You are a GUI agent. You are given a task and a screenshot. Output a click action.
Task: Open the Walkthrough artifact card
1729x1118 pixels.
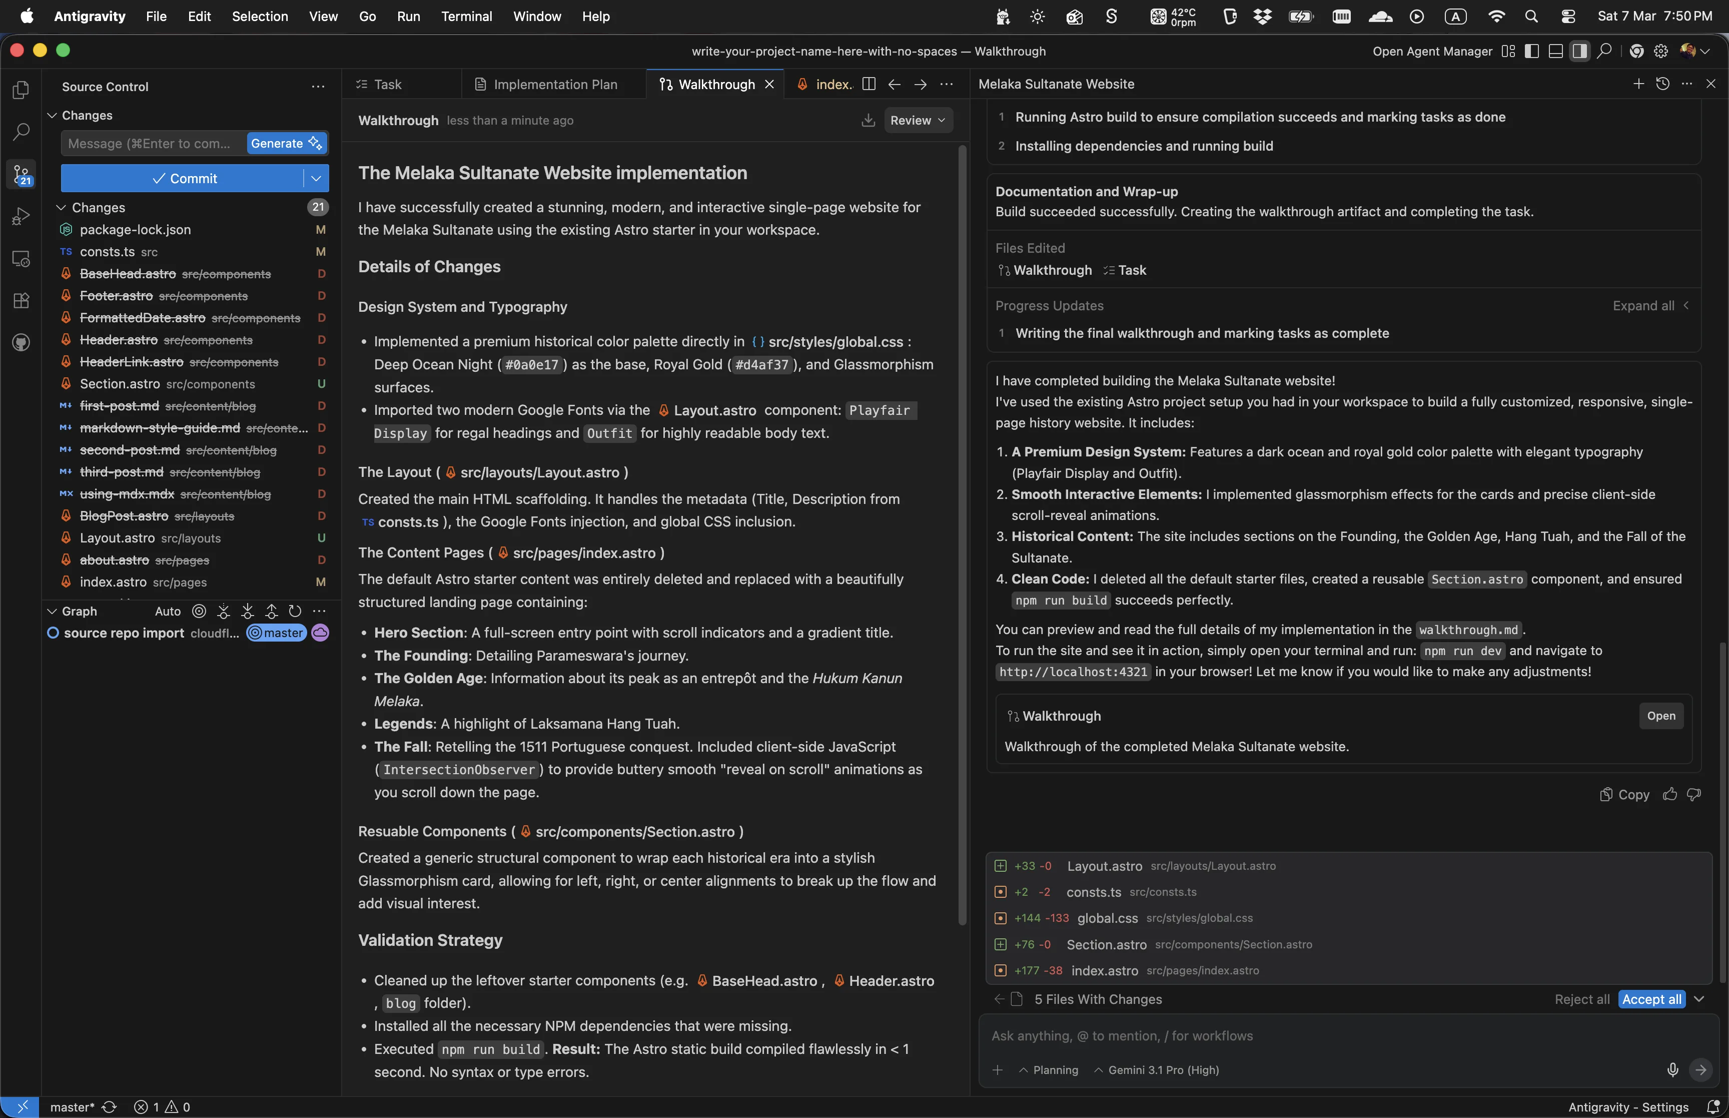pos(1661,716)
